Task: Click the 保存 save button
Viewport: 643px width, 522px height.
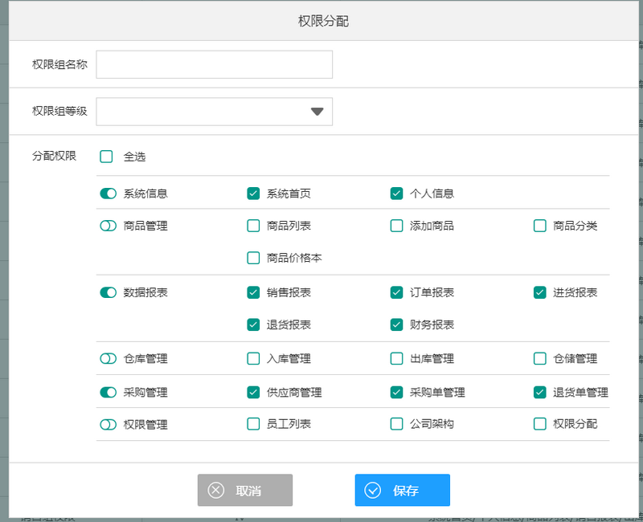Action: 402,490
